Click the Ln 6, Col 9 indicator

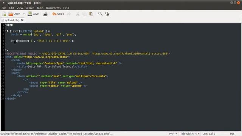(x=209, y=134)
